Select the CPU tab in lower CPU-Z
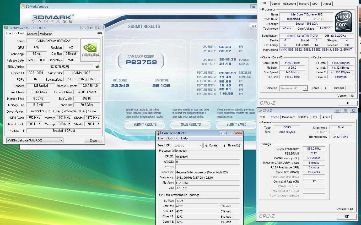 coord(262,117)
